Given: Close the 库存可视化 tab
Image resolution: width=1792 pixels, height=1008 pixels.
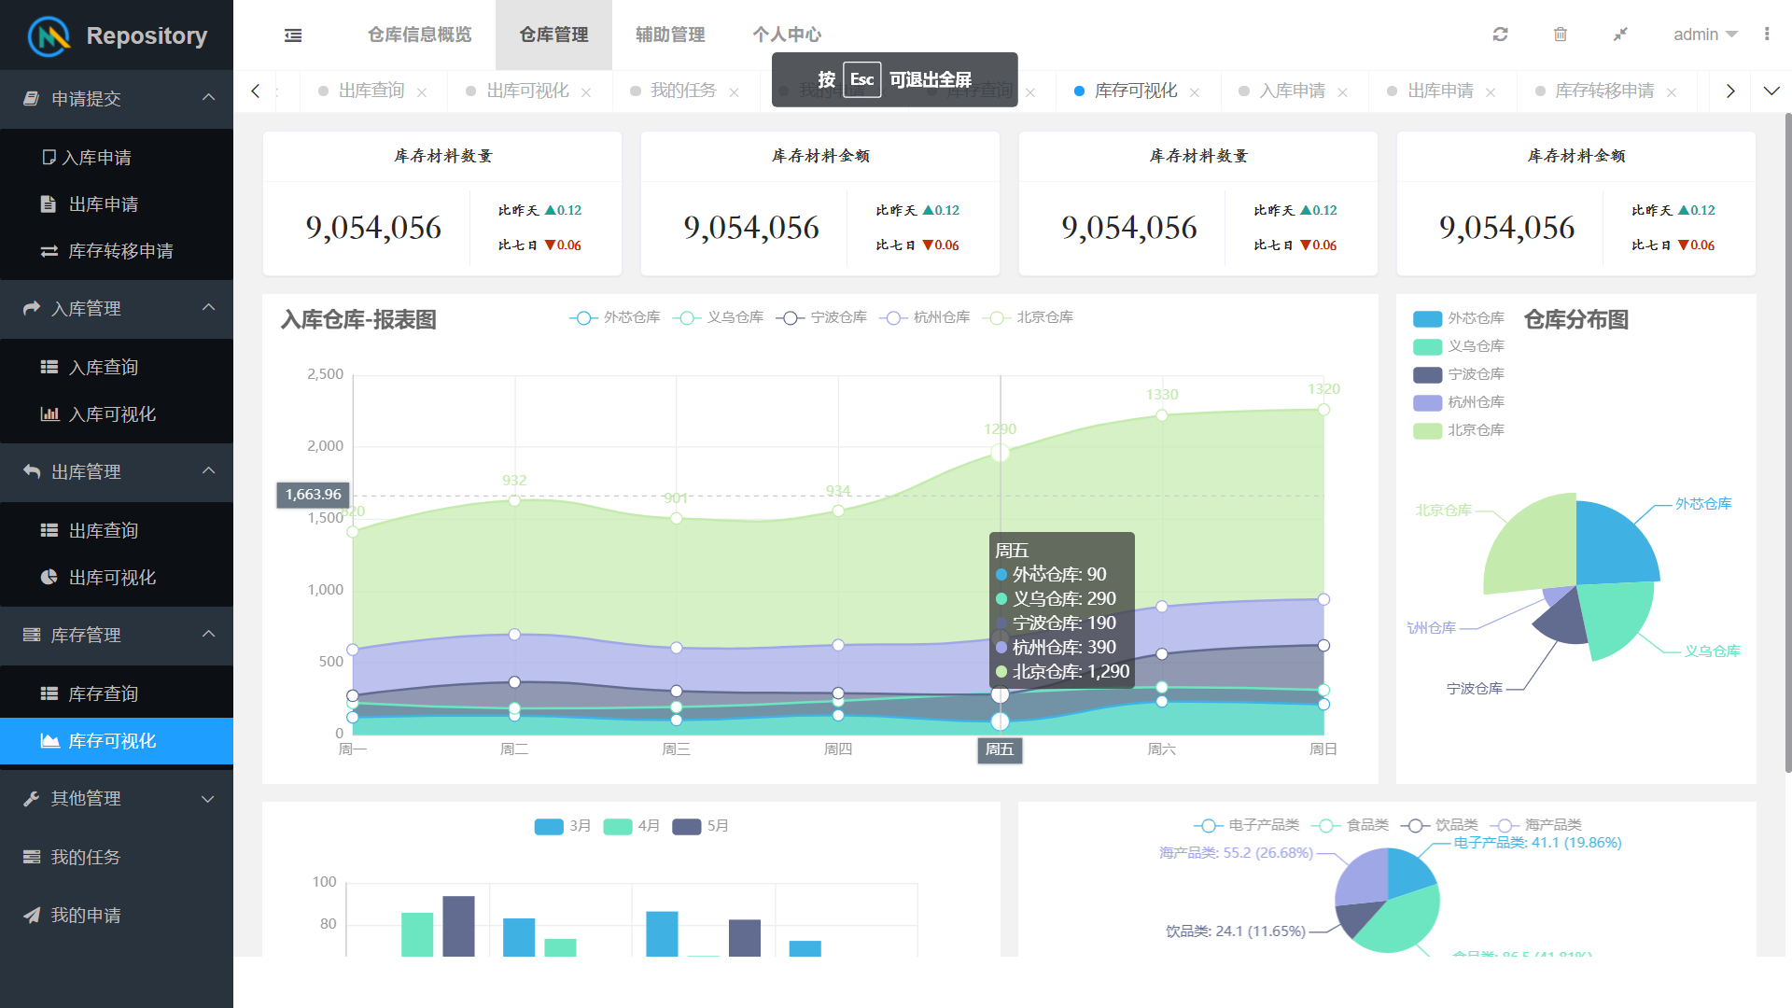Looking at the screenshot, I should click(x=1195, y=92).
